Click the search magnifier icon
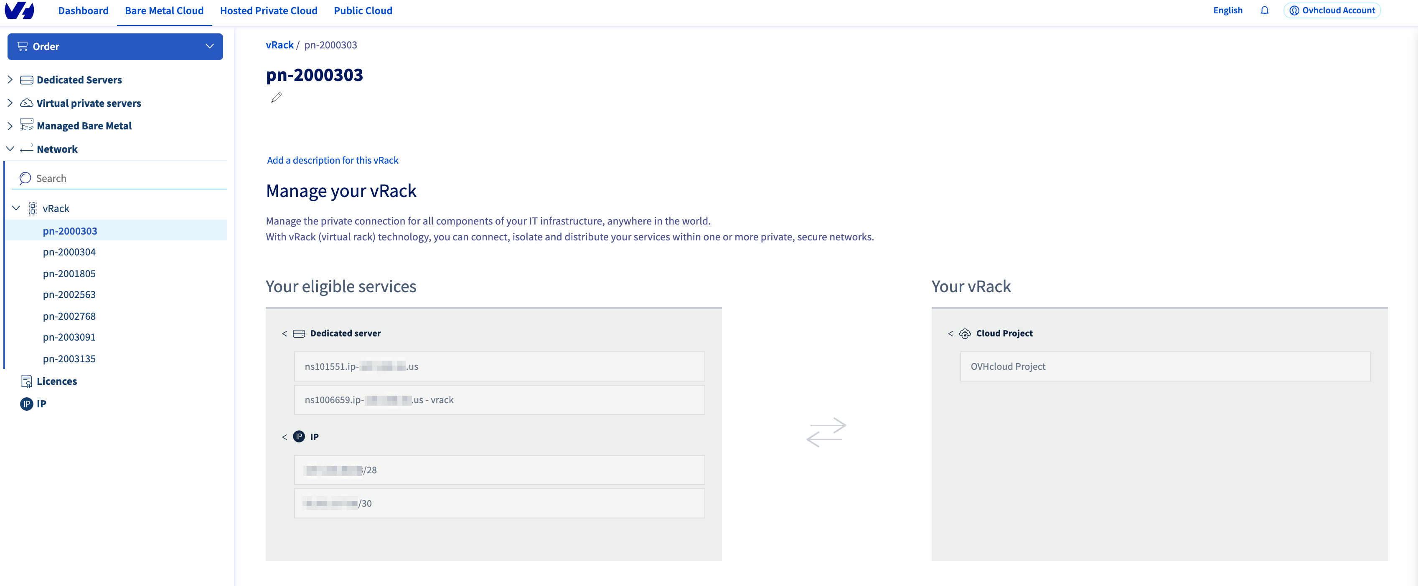Screen dimensions: 1418x586 (x=25, y=178)
